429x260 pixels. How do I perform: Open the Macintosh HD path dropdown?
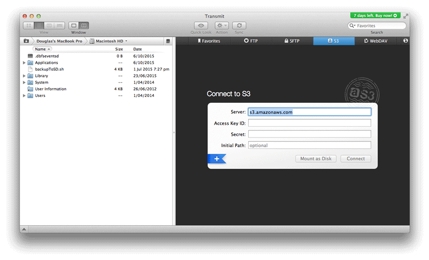pos(109,41)
